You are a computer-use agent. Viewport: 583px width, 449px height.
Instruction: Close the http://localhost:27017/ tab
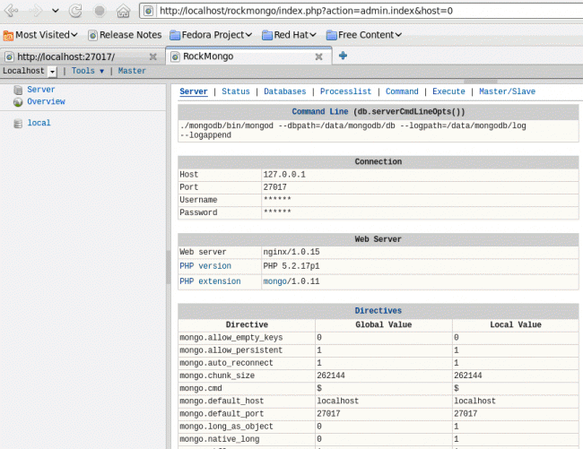click(152, 56)
